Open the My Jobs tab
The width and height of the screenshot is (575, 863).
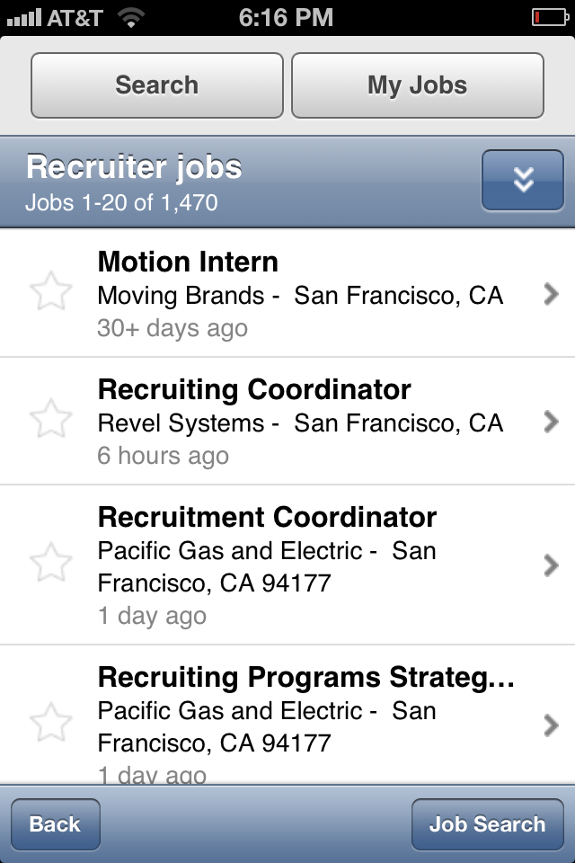[x=417, y=85]
